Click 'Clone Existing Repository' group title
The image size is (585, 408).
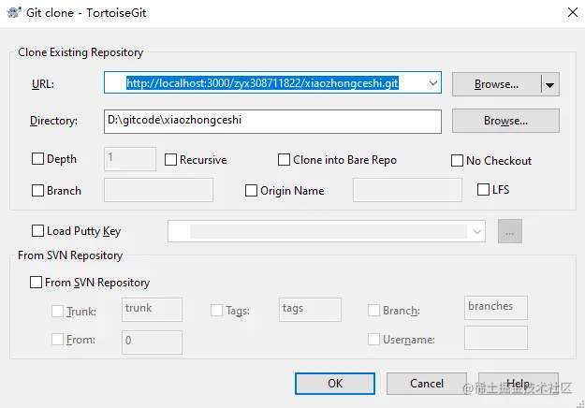(80, 52)
